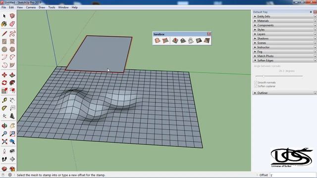Activate the Line pencil tool
Image resolution: width=317 pixels, height=178 pixels.
pyautogui.click(x=4, y=34)
